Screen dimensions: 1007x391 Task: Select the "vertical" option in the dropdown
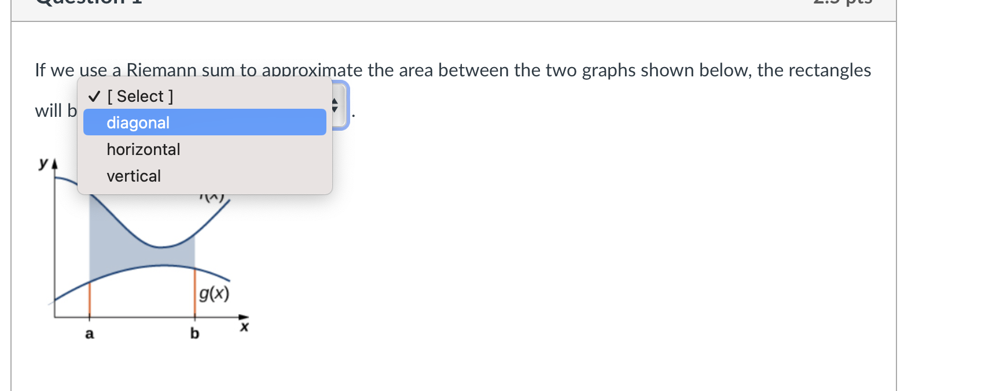pyautogui.click(x=133, y=176)
